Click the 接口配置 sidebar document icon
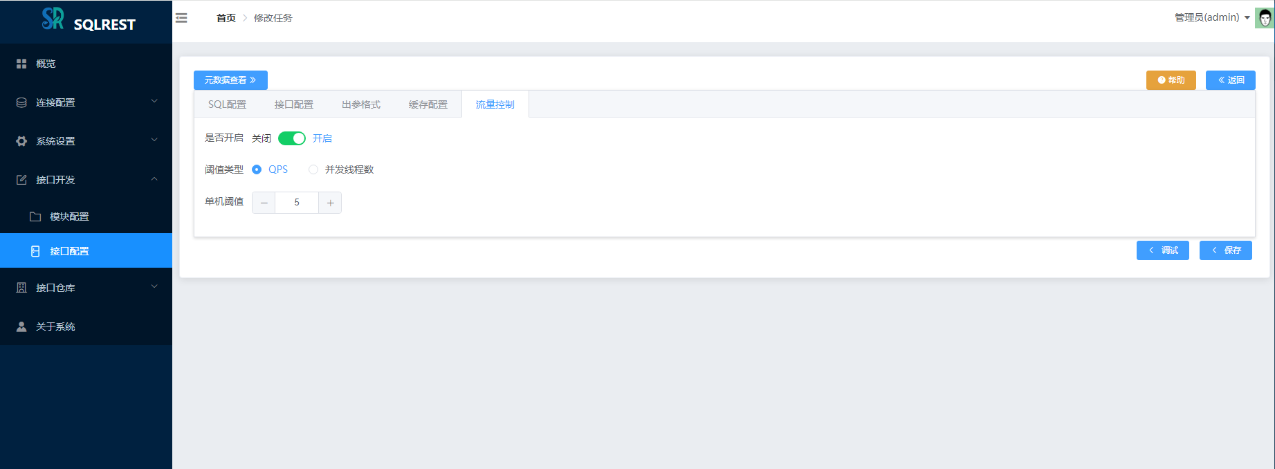This screenshot has width=1275, height=469. click(x=35, y=251)
